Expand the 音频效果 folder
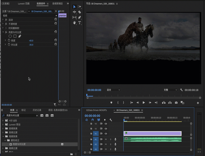The width and height of the screenshot is (205, 156). pyautogui.click(x=3, y=128)
